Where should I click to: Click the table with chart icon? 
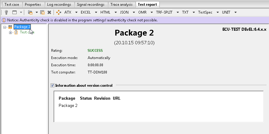pyautogui.click(x=42, y=12)
